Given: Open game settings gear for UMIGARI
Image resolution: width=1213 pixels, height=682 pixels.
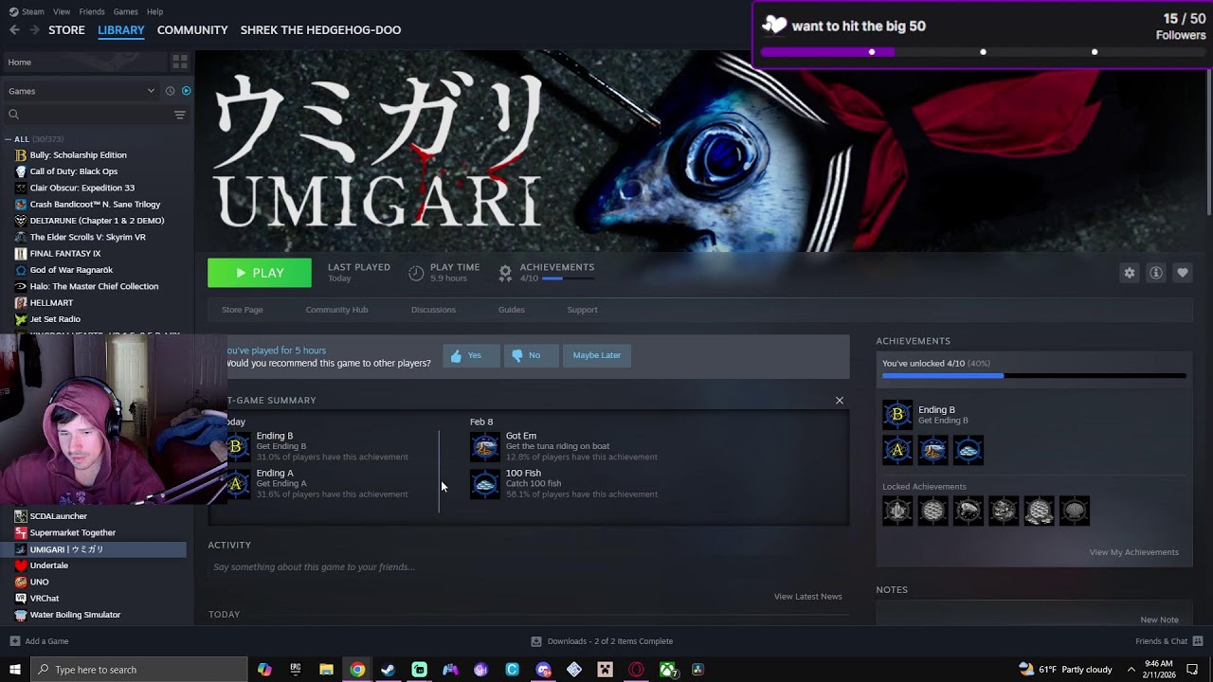Looking at the screenshot, I should click(x=1130, y=273).
